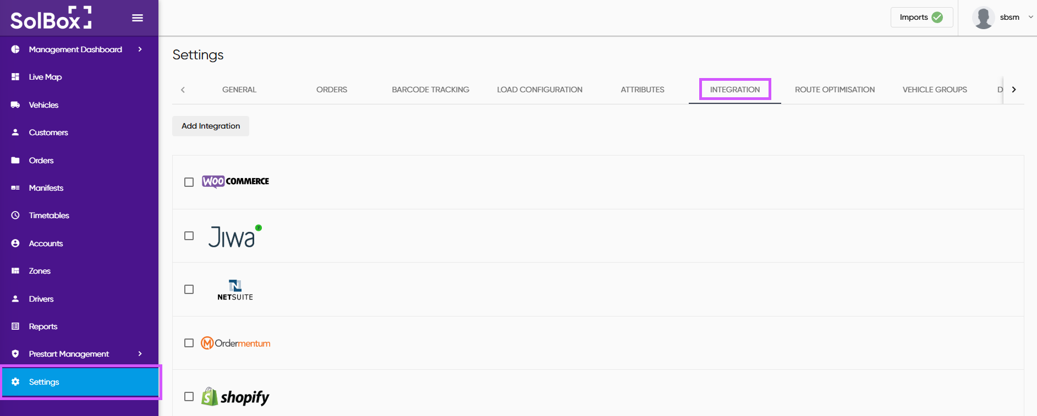Click the Ordermentum logo
1037x416 pixels.
[x=235, y=343]
